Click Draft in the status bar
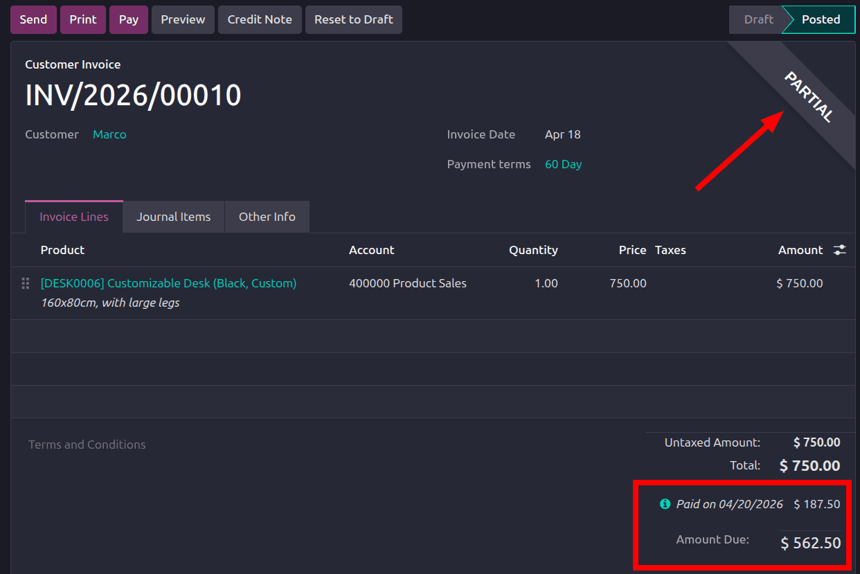This screenshot has width=860, height=574. [x=758, y=19]
